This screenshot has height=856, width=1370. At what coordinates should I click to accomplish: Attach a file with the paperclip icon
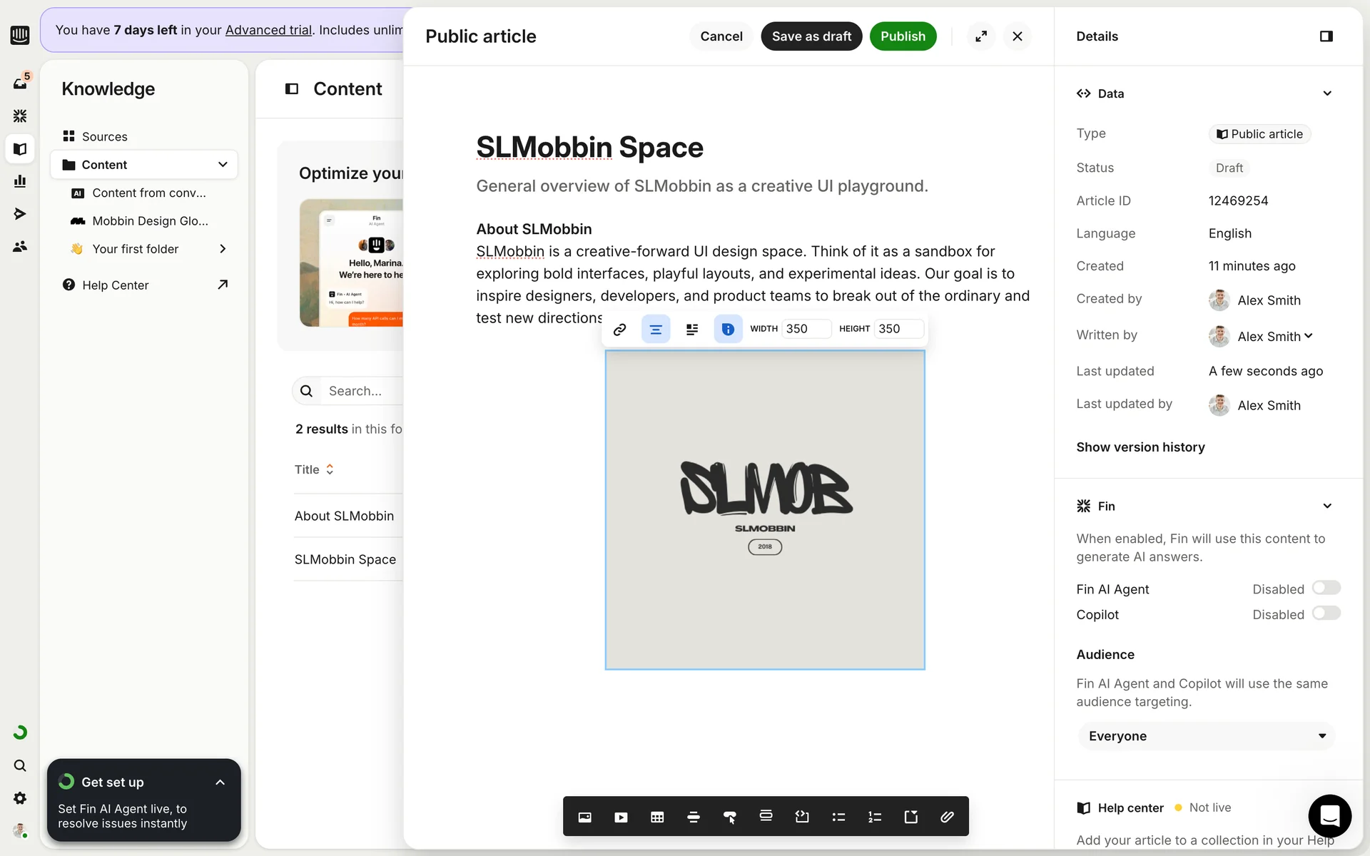(947, 817)
